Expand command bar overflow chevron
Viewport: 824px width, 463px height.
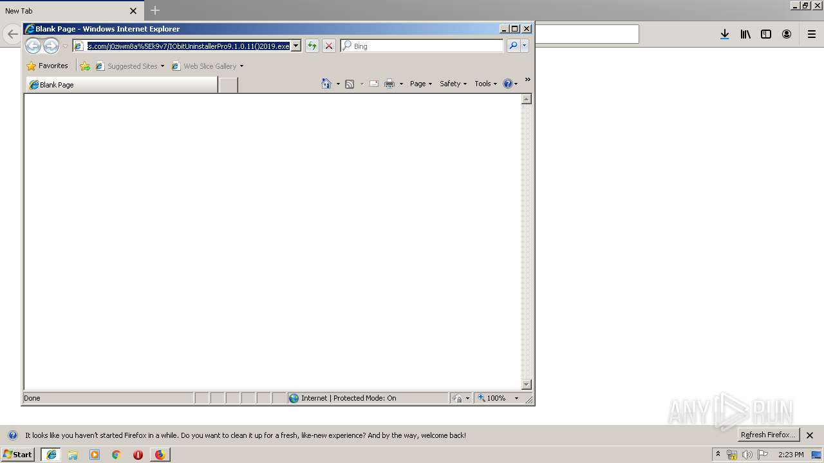[x=528, y=80]
